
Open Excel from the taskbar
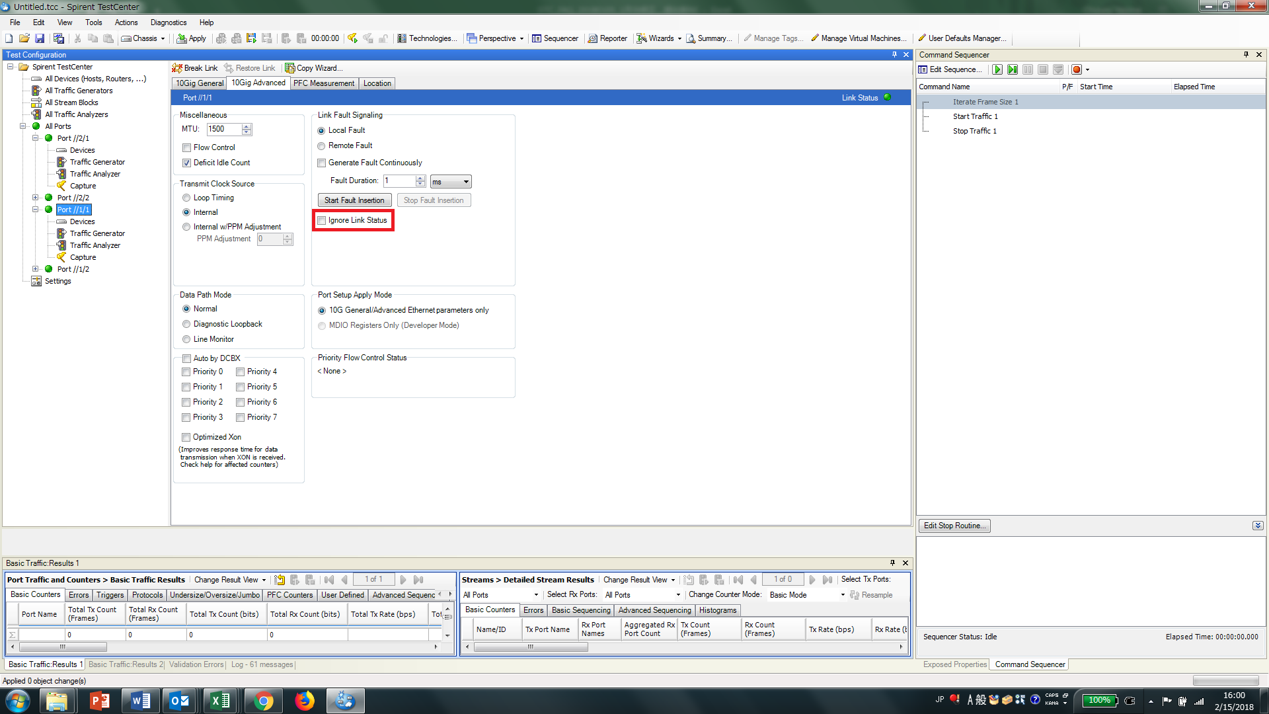[x=220, y=701]
